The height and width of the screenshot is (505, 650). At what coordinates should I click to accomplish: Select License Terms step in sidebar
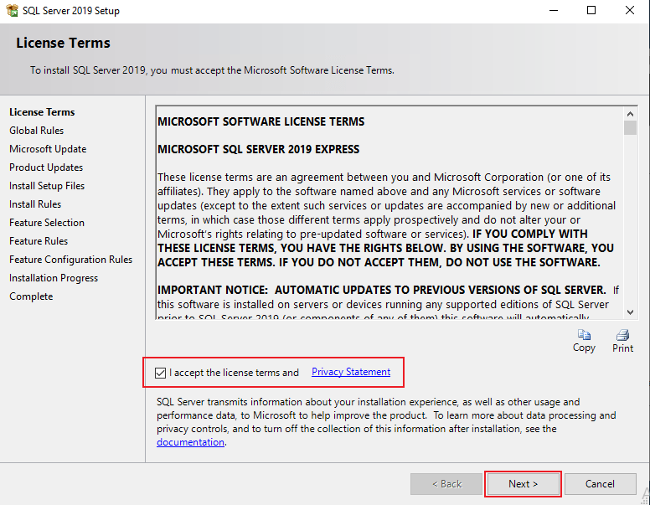[42, 112]
